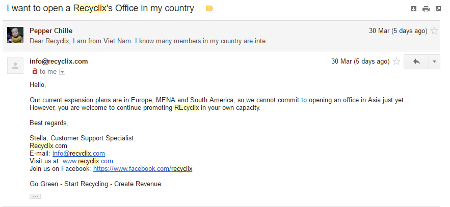
Task: Open the info@recyclix.com email link in signature
Action: pos(78,154)
